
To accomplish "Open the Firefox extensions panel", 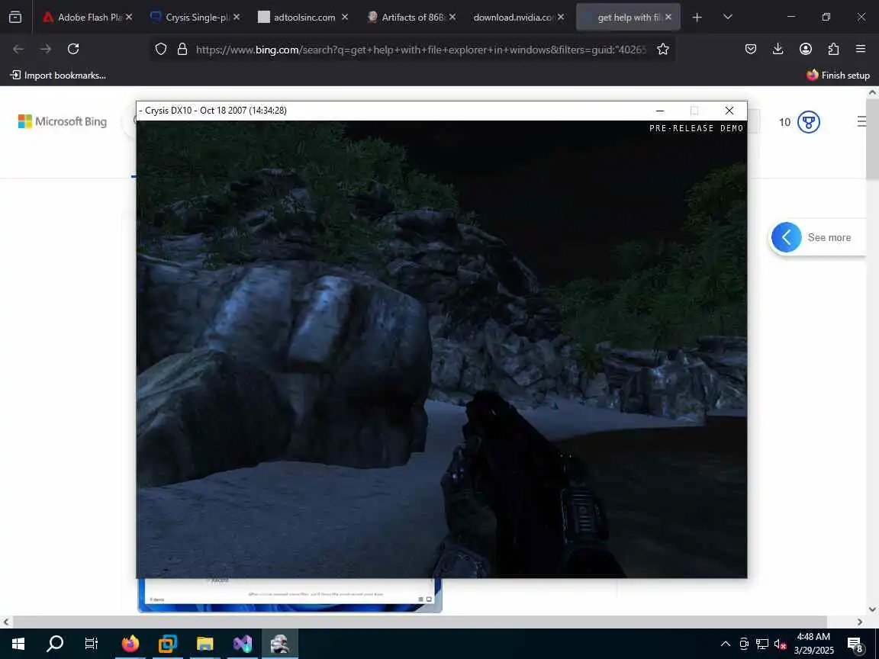I will (833, 50).
